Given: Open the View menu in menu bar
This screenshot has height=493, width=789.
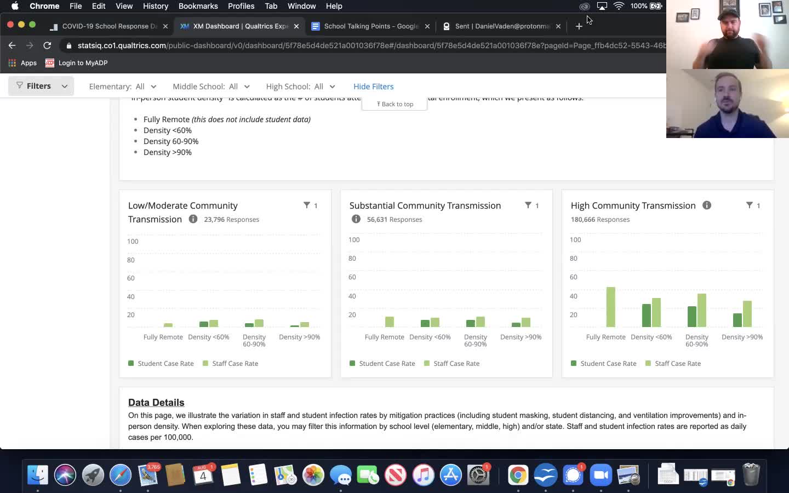Looking at the screenshot, I should (124, 6).
